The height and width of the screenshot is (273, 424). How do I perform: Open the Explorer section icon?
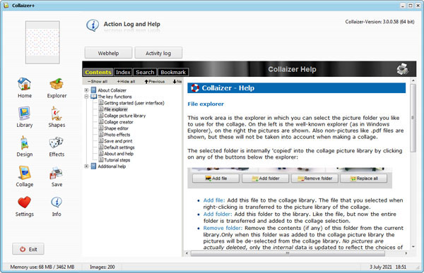pos(57,84)
